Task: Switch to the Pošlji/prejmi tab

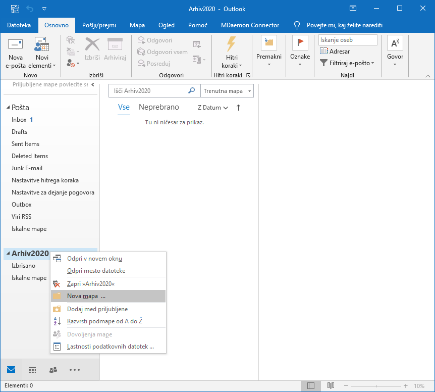Action: click(x=99, y=25)
